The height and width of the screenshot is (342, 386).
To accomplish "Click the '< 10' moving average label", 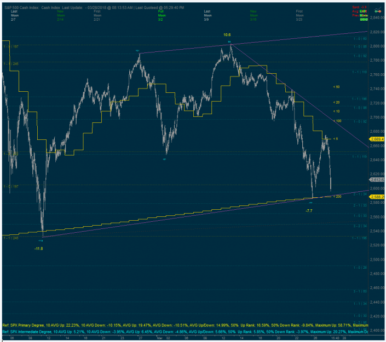I will (336, 111).
